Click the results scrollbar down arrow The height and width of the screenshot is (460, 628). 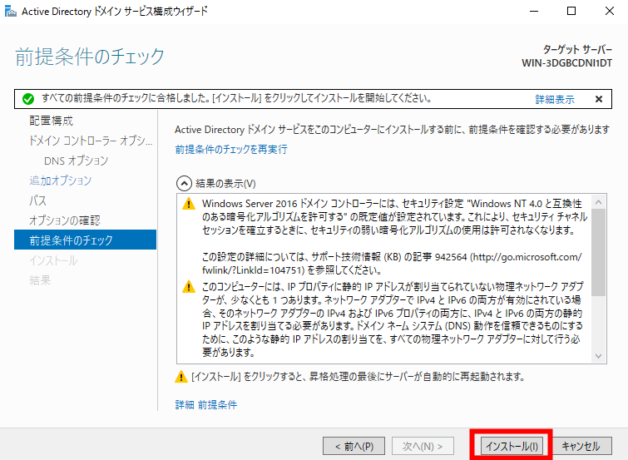(x=598, y=356)
